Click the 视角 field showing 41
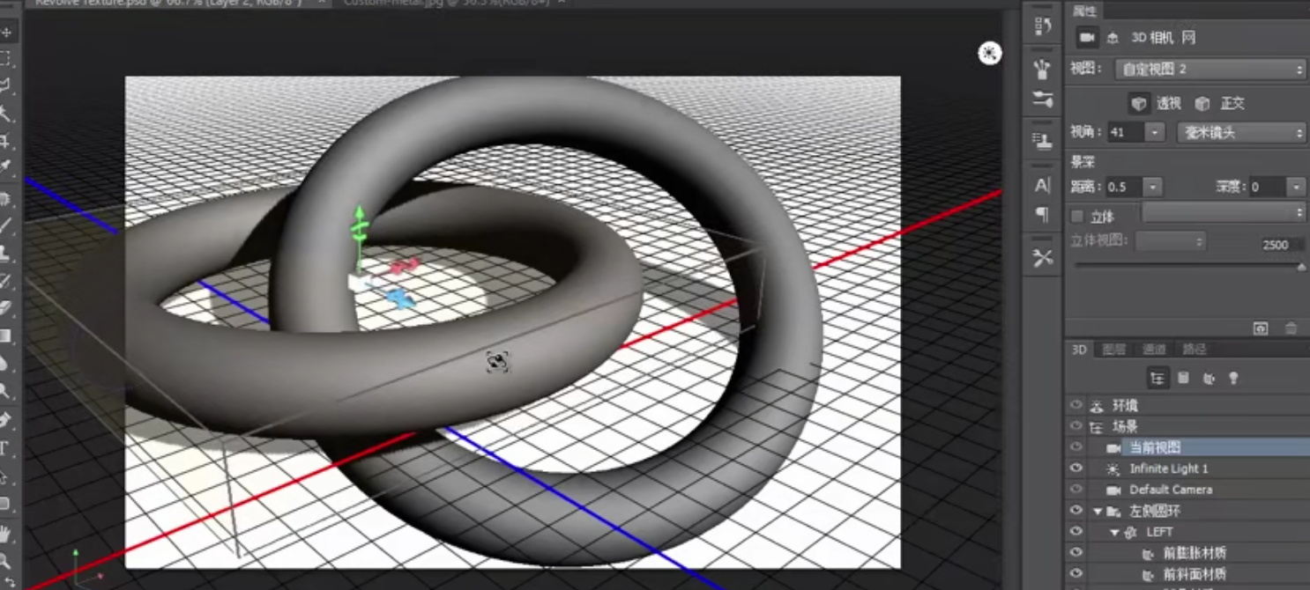The height and width of the screenshot is (590, 1310). 1126,133
